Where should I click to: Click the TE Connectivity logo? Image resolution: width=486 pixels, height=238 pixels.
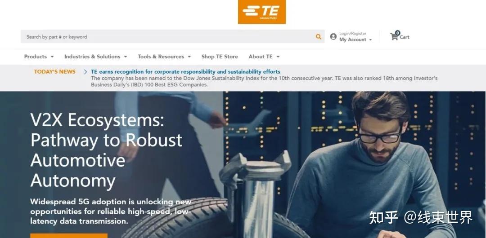(x=261, y=12)
